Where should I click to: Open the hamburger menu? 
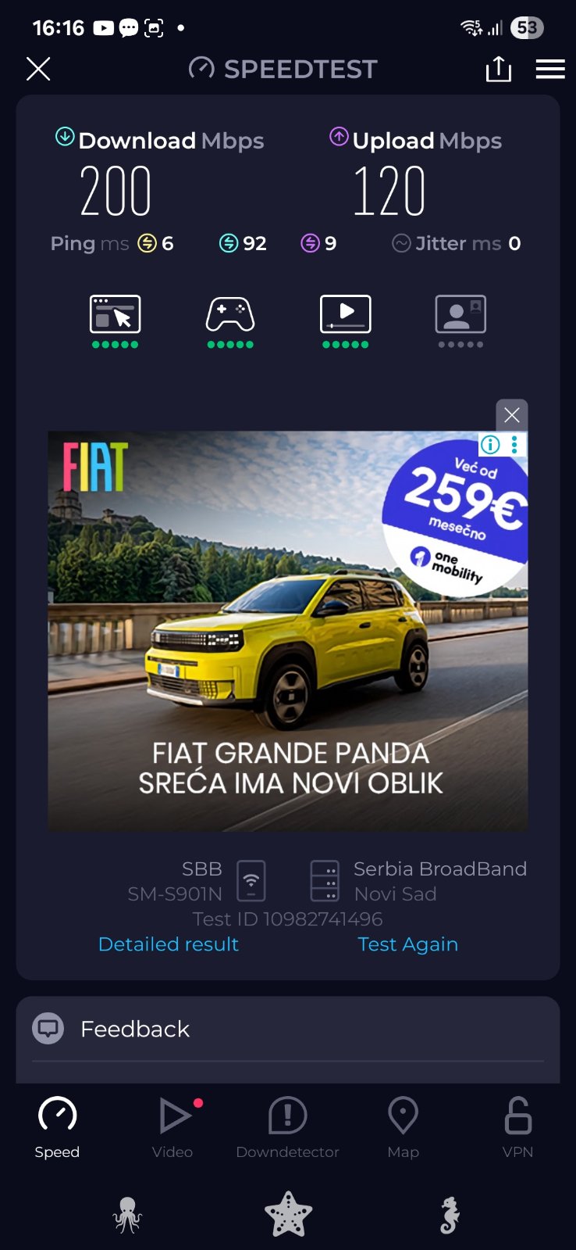click(x=550, y=69)
